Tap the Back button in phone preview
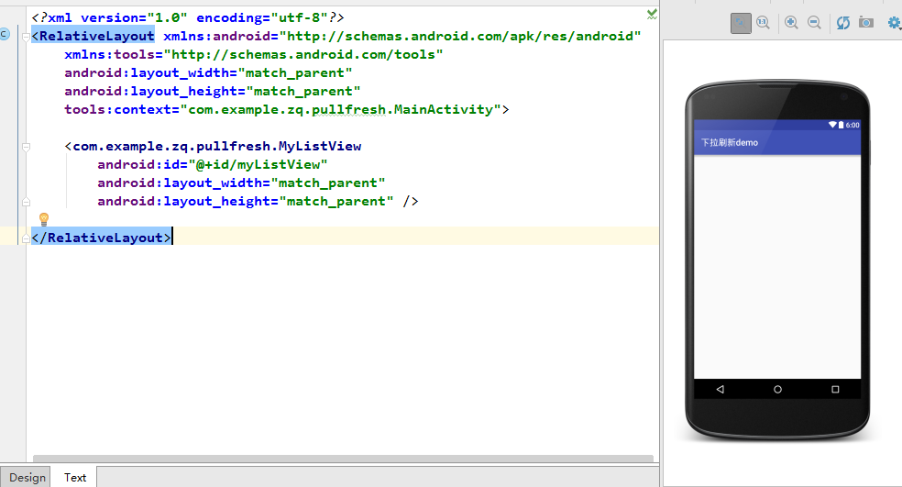The image size is (902, 487). click(720, 390)
